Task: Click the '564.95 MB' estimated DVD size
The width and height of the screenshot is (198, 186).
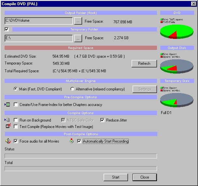Action: [61, 56]
